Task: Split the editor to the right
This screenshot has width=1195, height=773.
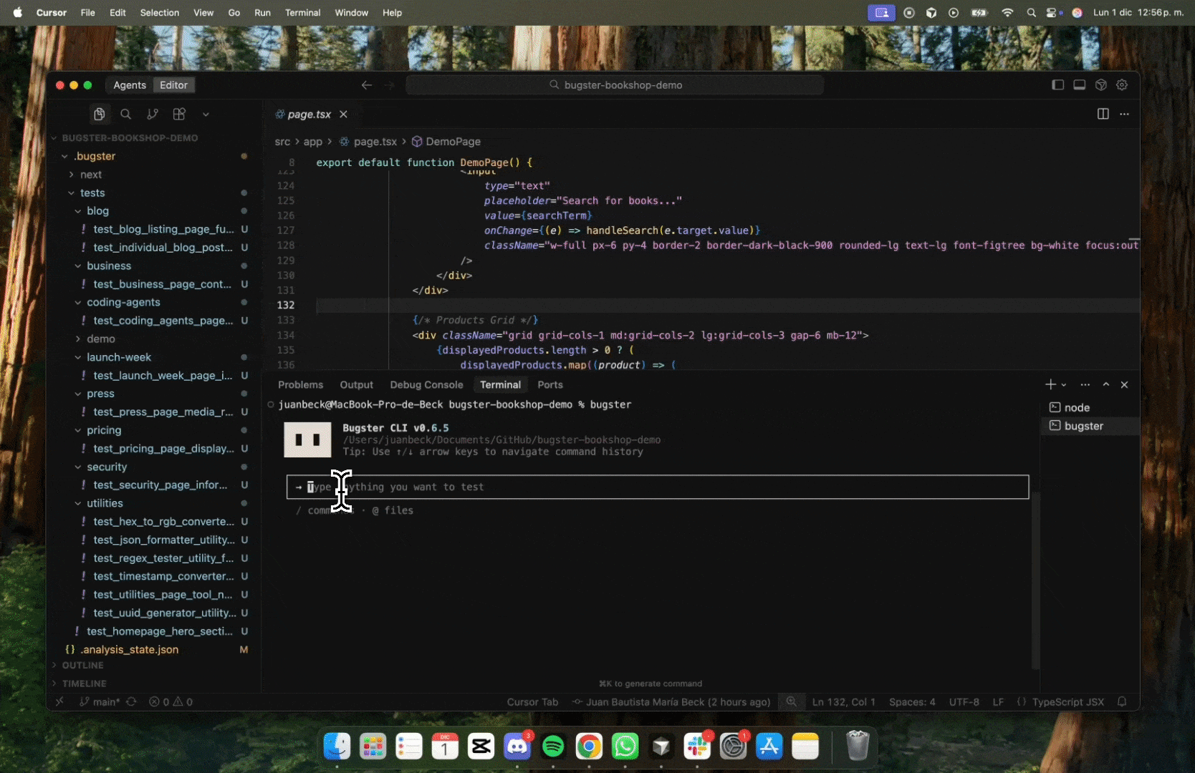Action: click(1103, 115)
